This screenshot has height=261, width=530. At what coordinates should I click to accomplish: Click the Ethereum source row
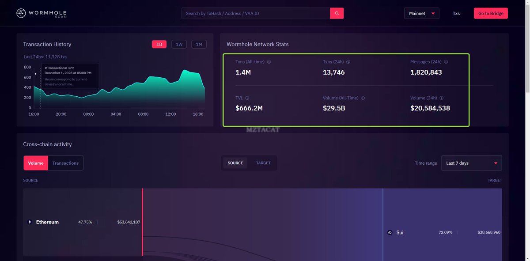[x=83, y=222]
